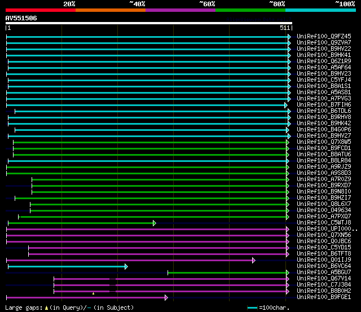Viewport: 361px width, 312px height.
Task: Open the UniRef100_UPI000.. hit label
Action: coord(326,229)
